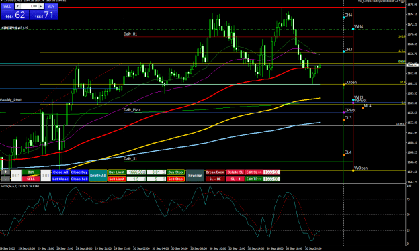Click the Stoch indicator label in lower pane
Viewport: 420px width, 251px height.
click(19, 186)
